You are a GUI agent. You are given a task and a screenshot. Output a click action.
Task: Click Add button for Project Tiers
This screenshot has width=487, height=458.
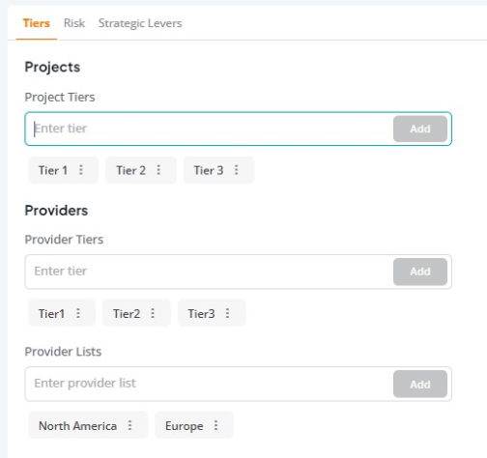point(420,129)
